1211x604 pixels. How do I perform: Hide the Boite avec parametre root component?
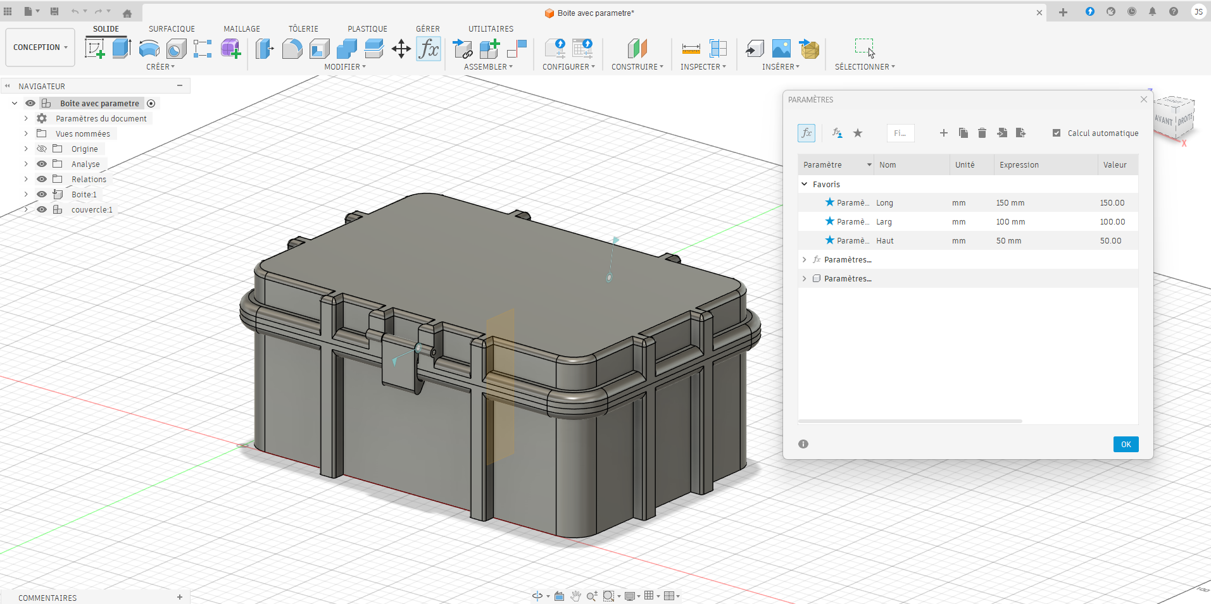coord(30,103)
